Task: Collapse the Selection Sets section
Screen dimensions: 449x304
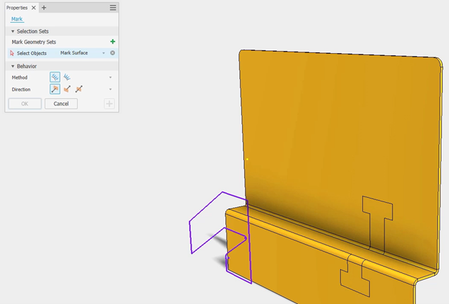Action: pos(13,31)
